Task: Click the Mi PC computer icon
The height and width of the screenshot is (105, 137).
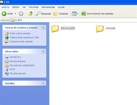Action: click(7, 69)
